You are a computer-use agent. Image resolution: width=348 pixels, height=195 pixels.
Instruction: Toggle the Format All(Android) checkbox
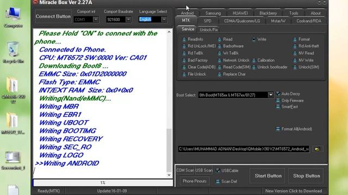coord(278,129)
